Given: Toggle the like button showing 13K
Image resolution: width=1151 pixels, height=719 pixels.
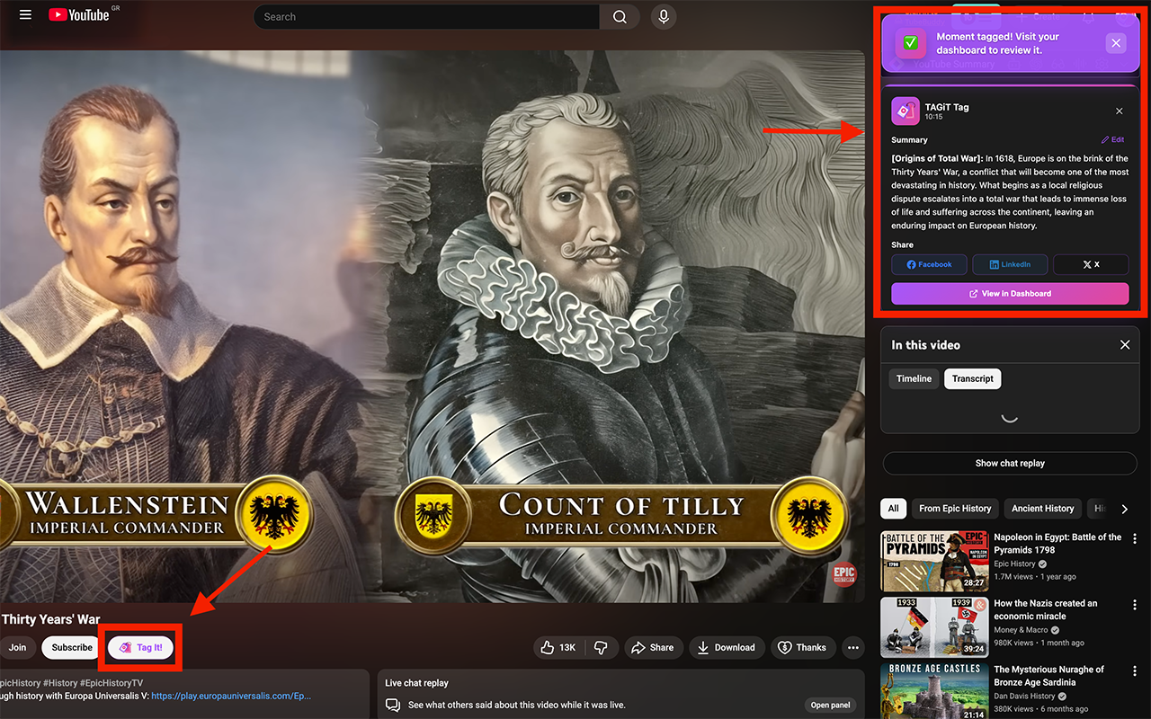Looking at the screenshot, I should [x=555, y=647].
